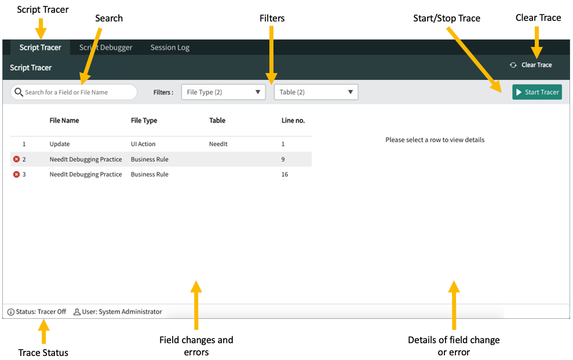573x360 pixels.
Task: Open the File Type (2) filter dropdown
Action: tap(223, 92)
